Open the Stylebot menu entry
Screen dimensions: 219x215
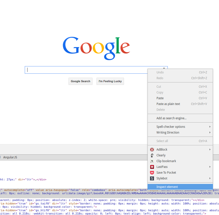pyautogui.click(x=180, y=178)
